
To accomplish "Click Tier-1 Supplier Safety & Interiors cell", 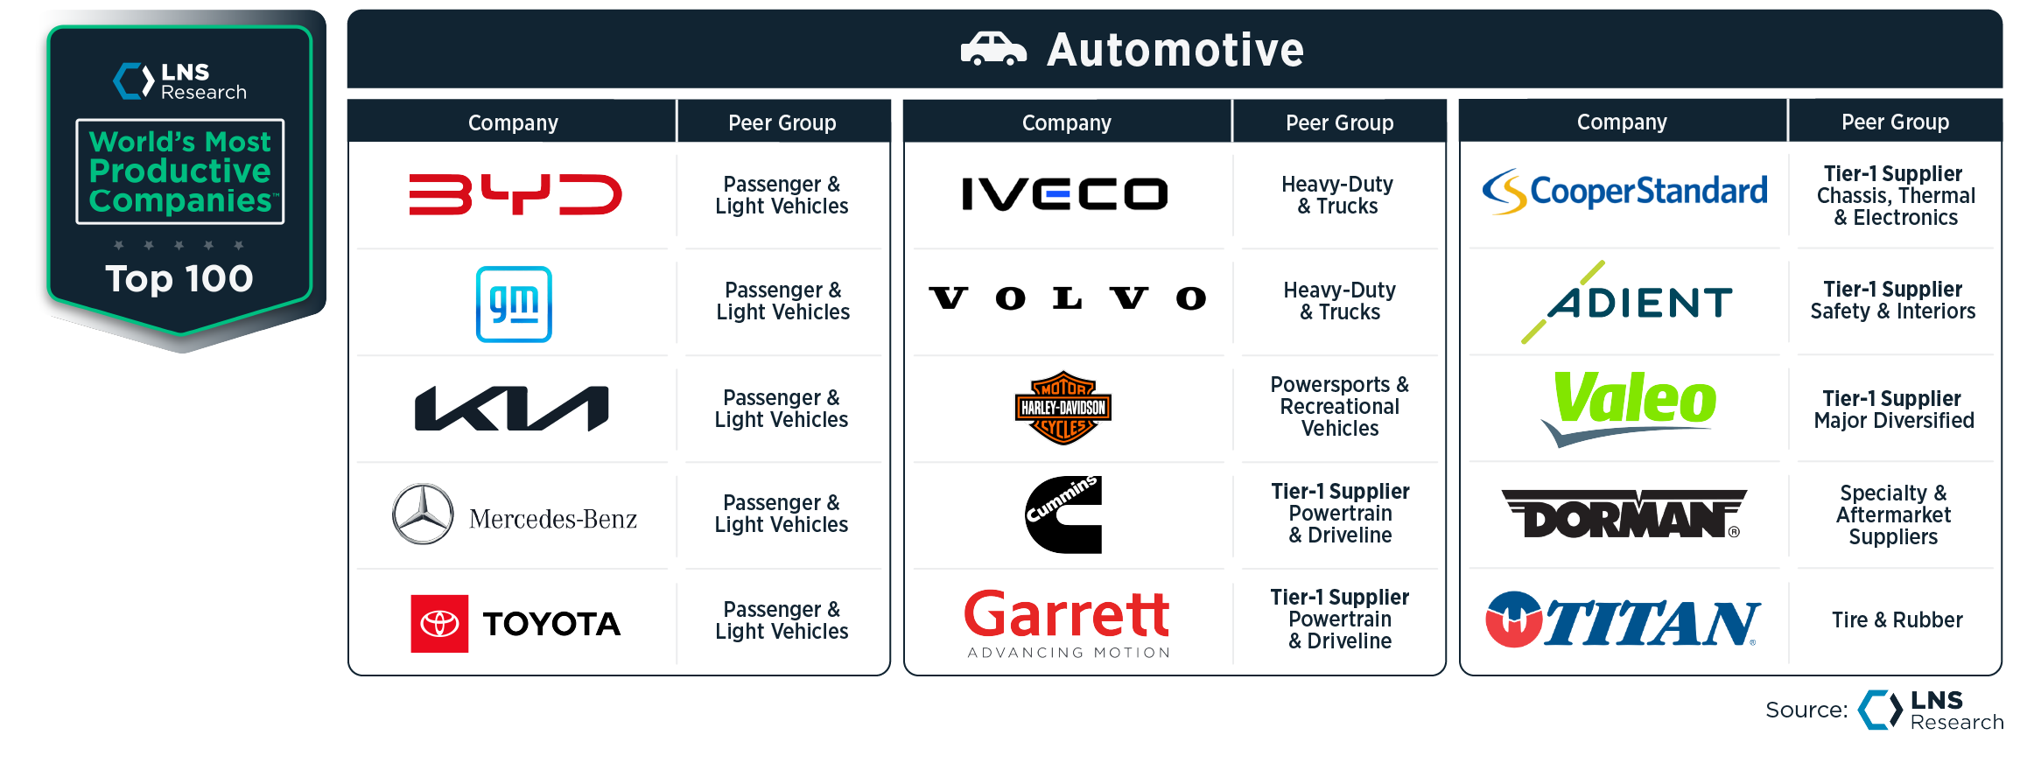I will coord(1893,300).
